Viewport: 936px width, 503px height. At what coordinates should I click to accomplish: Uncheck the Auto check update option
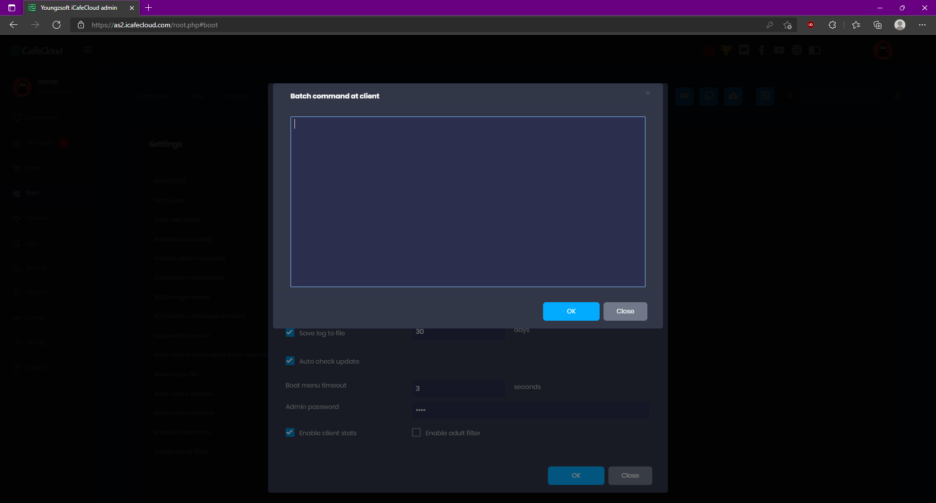[290, 361]
